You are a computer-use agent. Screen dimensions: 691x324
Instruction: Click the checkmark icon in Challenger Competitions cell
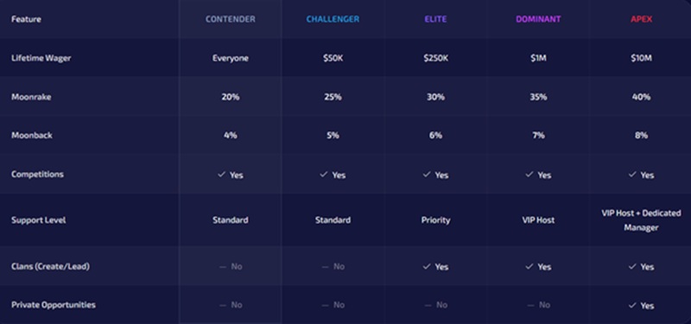324,175
